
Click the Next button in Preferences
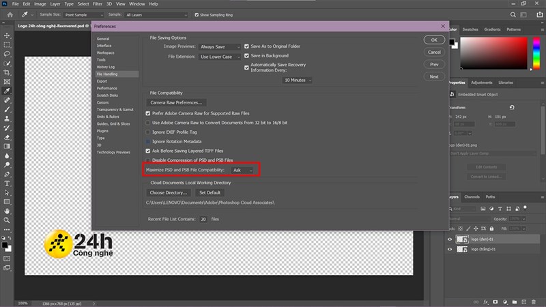(x=434, y=76)
